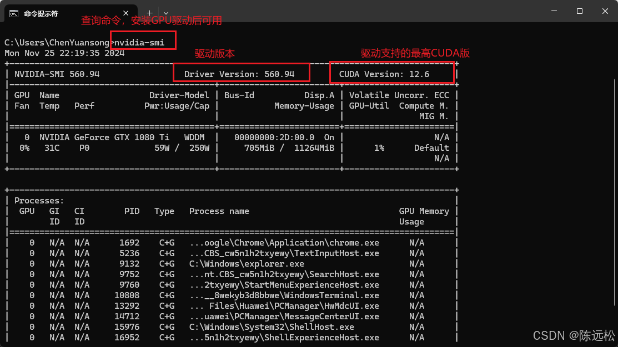Click the C:\Windows\explorer.exe process name
618x347 pixels.
(247, 264)
